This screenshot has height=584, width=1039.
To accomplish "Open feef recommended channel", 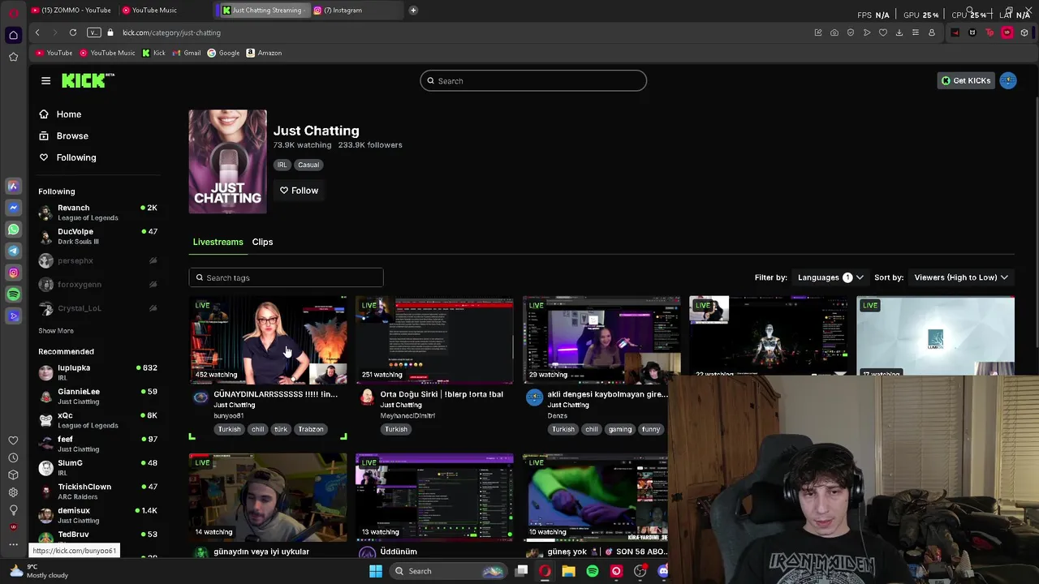I will [97, 444].
